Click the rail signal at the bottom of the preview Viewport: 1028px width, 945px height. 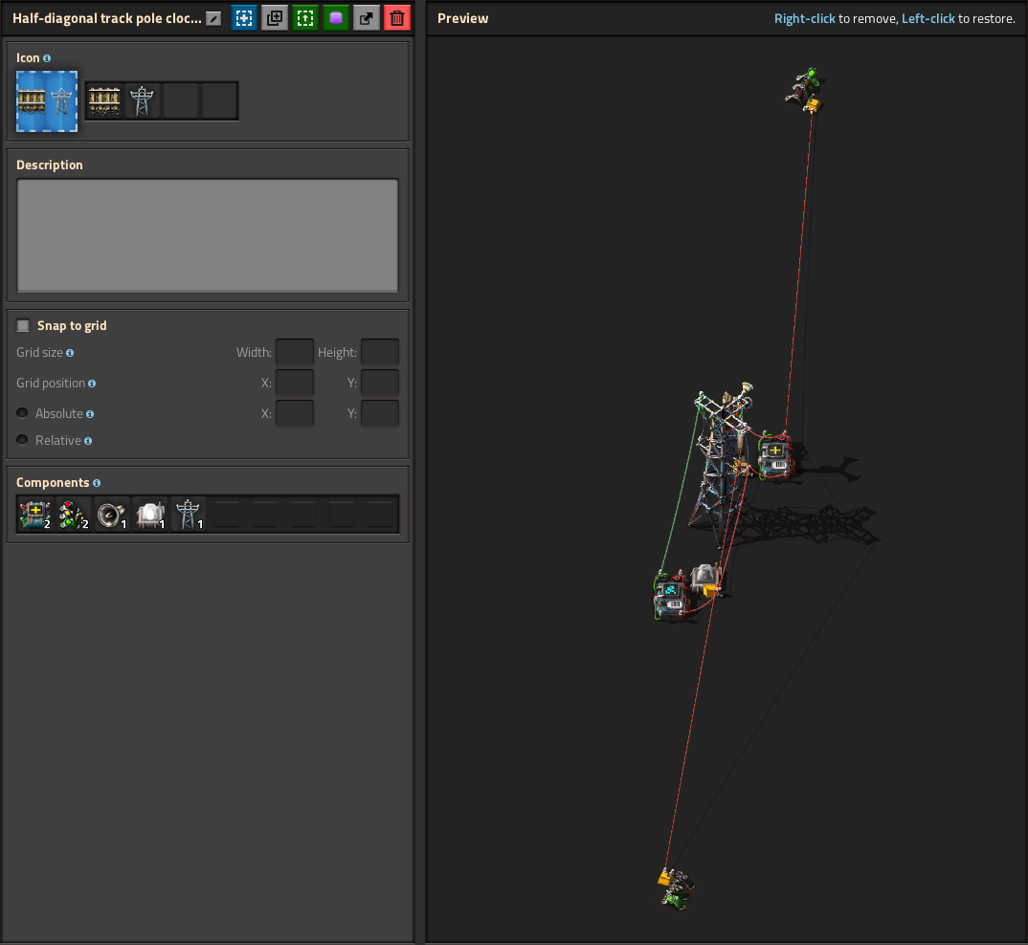coord(676,889)
